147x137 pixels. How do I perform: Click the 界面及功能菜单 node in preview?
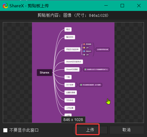point(72,49)
